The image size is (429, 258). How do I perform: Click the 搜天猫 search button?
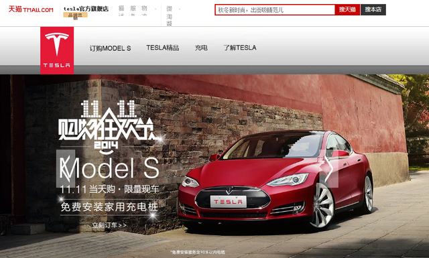(x=347, y=10)
